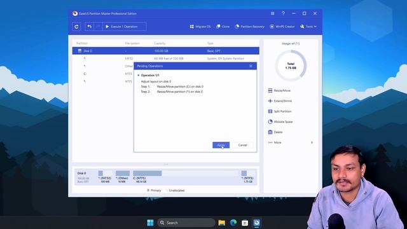Click Type column header

pyautogui.click(x=210, y=43)
